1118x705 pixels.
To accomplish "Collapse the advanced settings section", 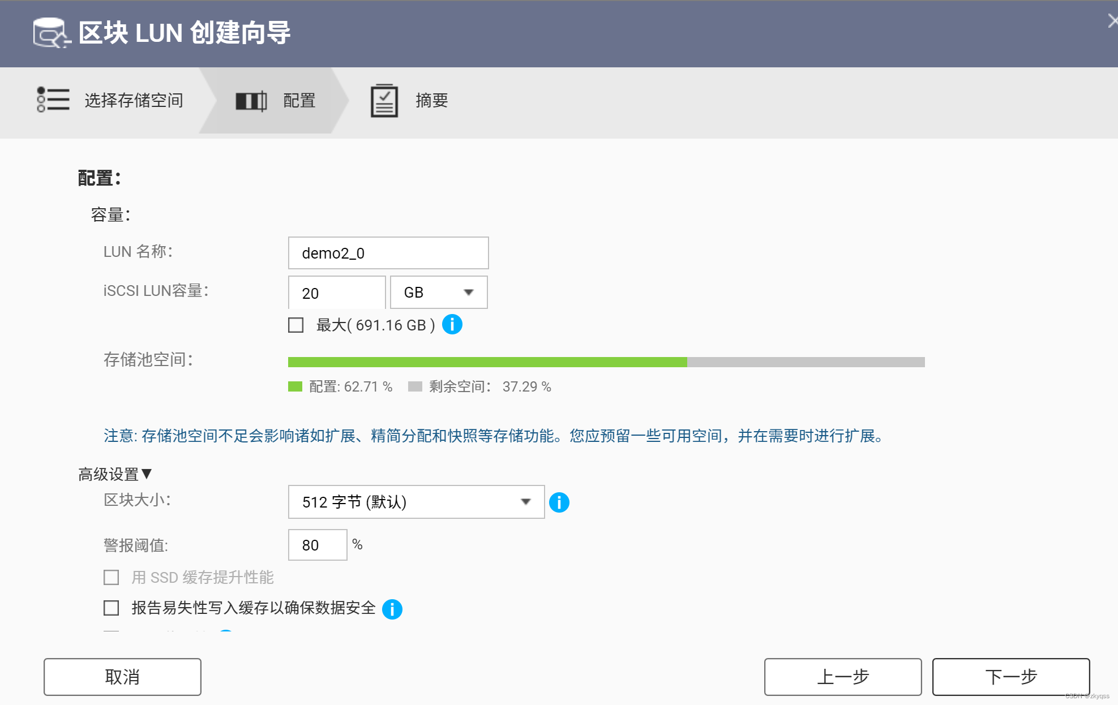I will 115,474.
